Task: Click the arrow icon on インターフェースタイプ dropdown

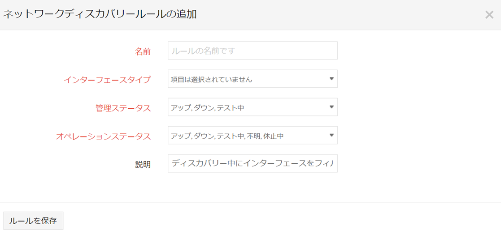Action: (331, 79)
